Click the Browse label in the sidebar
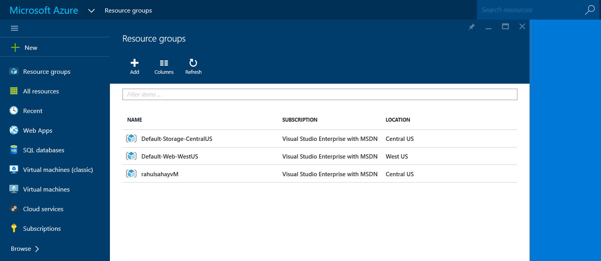This screenshot has height=261, width=601. pyautogui.click(x=21, y=248)
